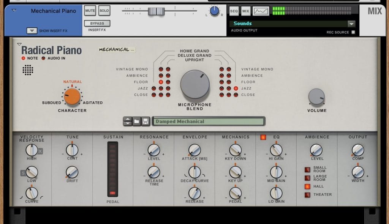Click the S button beside Velocity Low knob

[23, 174]
